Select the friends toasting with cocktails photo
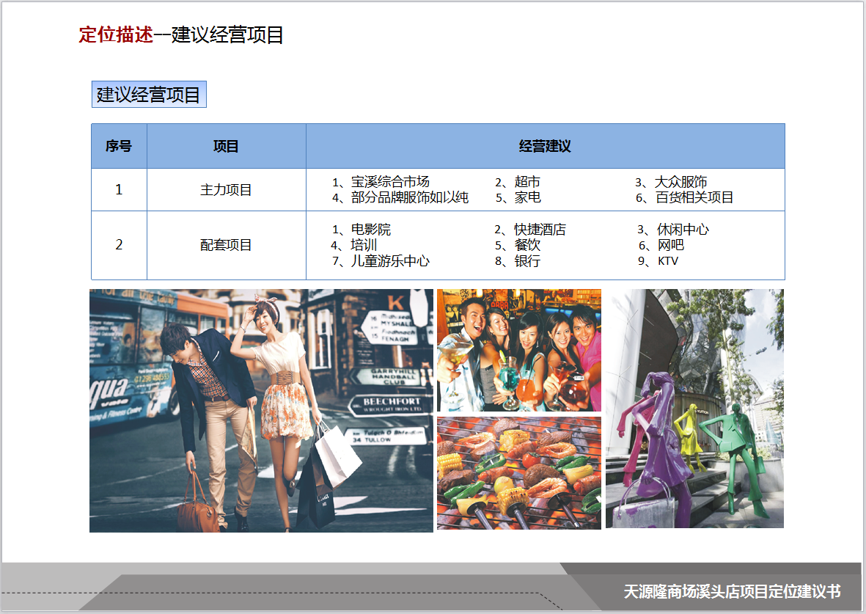 tap(518, 350)
